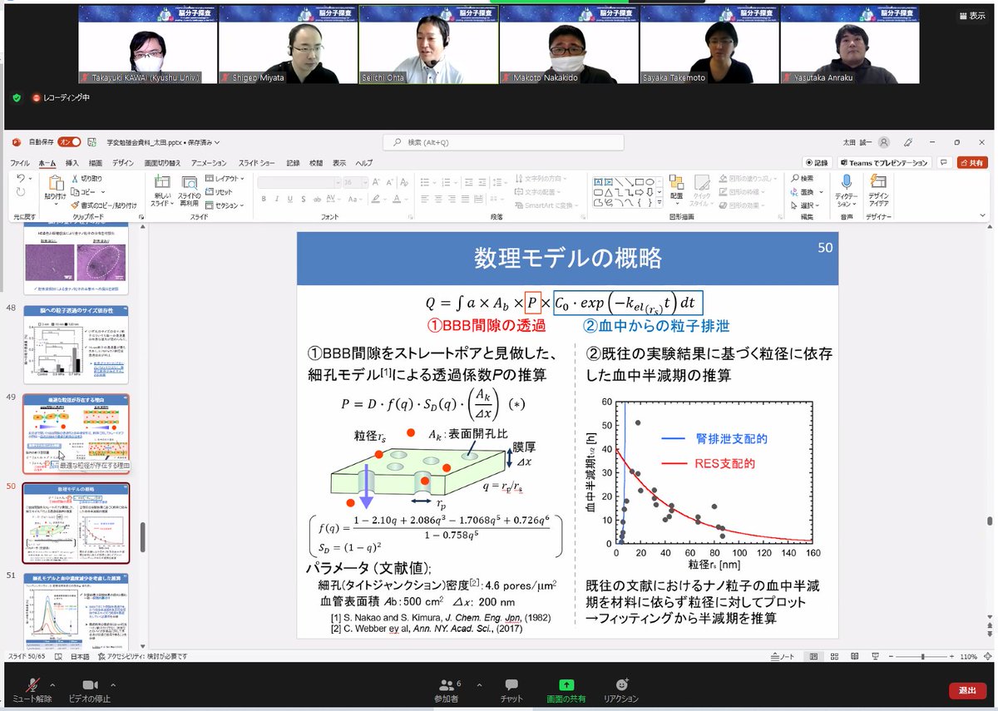998x711 pixels.
Task: Adjust the status bar zoom slider
Action: click(923, 656)
